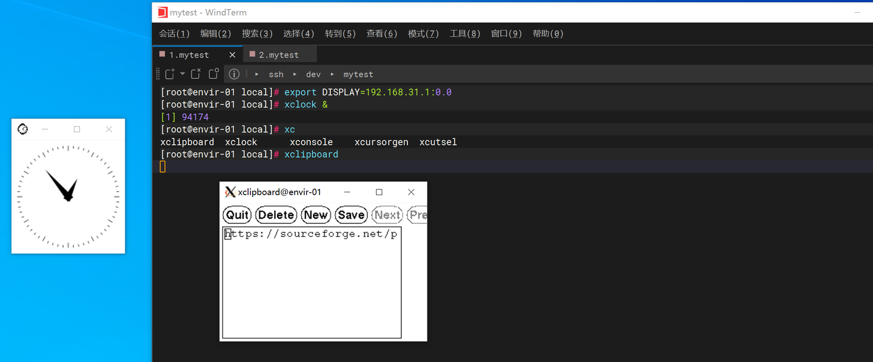Open the session info icon
The image size is (873, 362).
click(x=234, y=74)
